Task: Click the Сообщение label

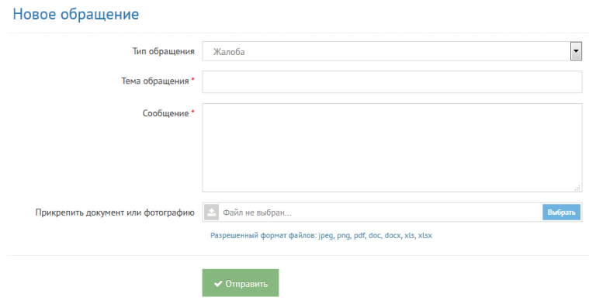Action: [165, 113]
